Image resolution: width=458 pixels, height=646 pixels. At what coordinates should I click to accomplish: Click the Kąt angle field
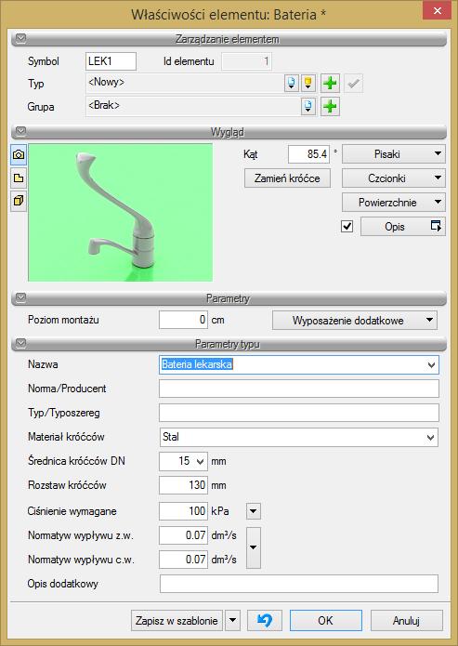pyautogui.click(x=309, y=154)
